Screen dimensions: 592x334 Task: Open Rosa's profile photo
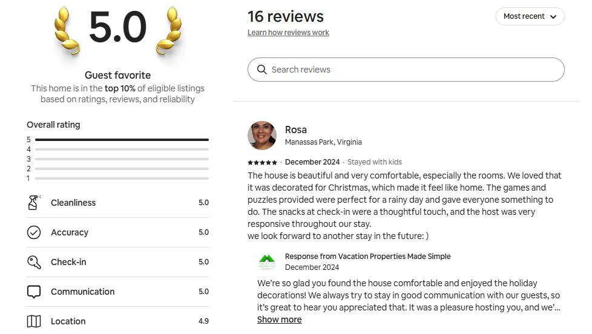[x=262, y=136]
